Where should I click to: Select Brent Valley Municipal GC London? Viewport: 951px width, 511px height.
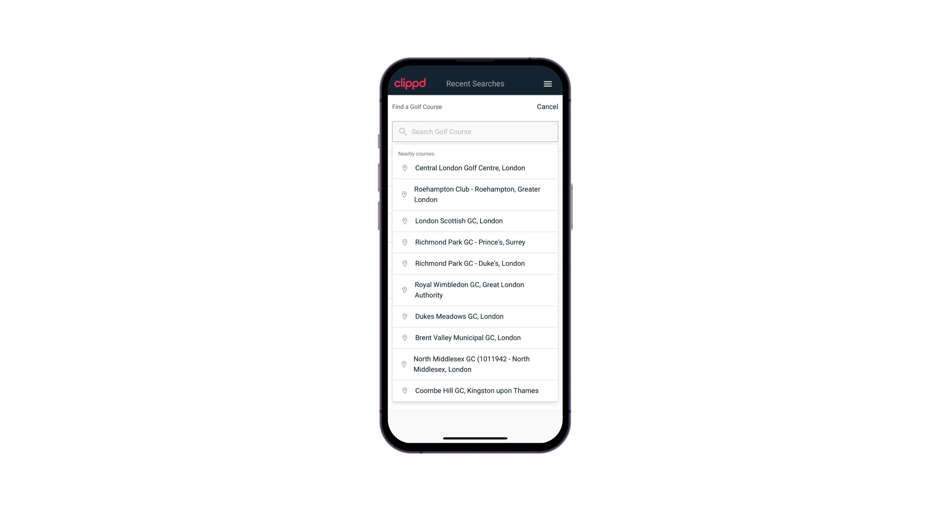475,337
